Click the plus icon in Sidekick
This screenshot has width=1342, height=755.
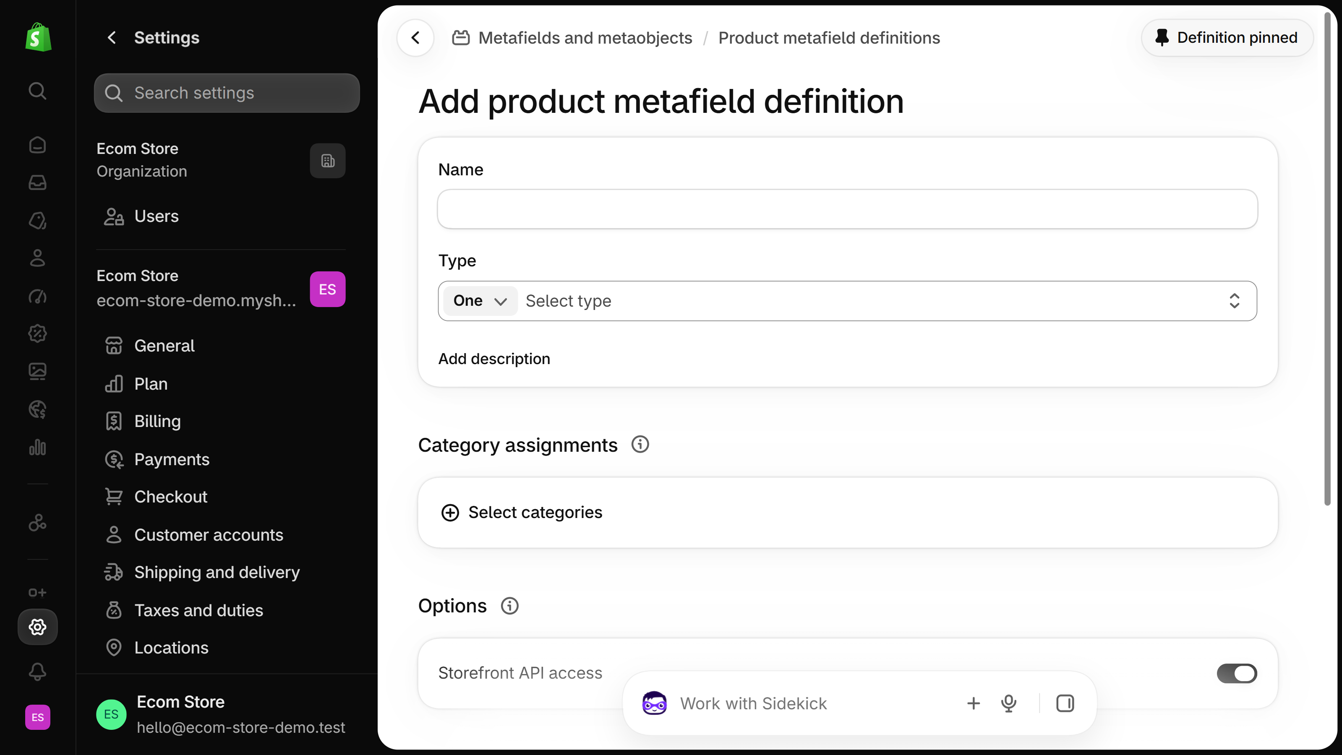click(x=973, y=703)
